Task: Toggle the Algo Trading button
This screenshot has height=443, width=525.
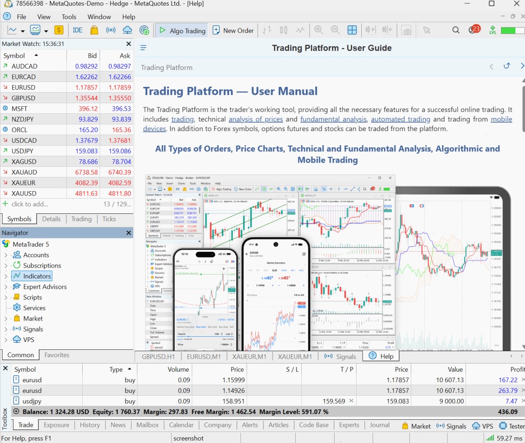Action: click(182, 30)
